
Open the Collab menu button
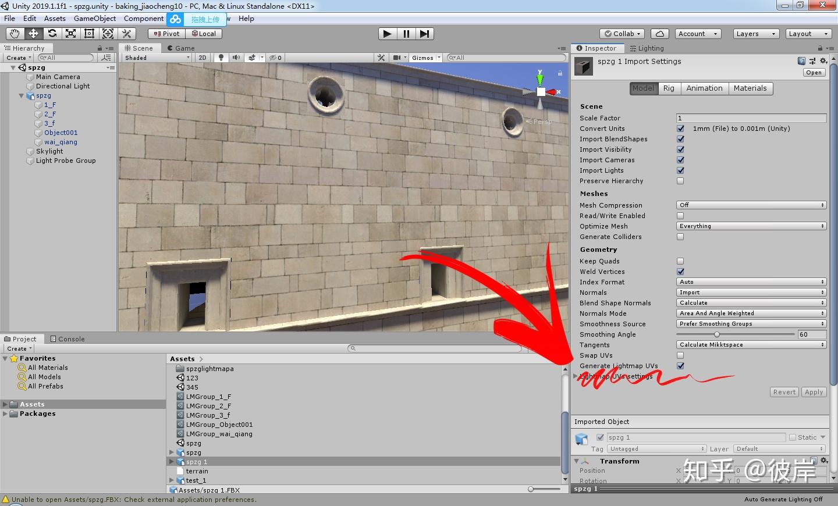tap(622, 34)
